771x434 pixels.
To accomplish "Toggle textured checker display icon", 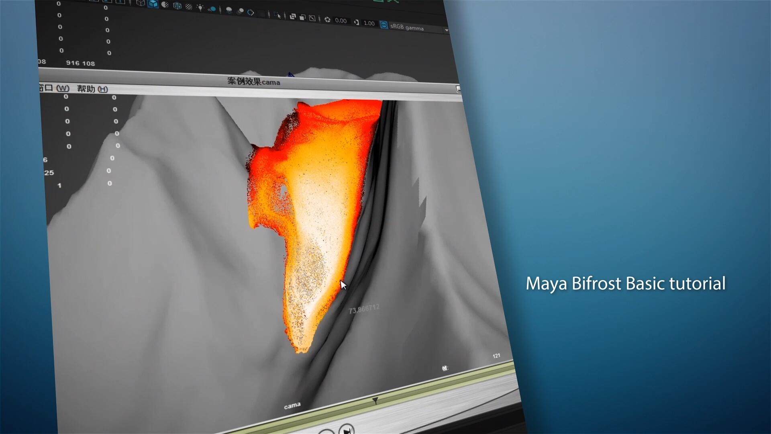I will (x=189, y=7).
